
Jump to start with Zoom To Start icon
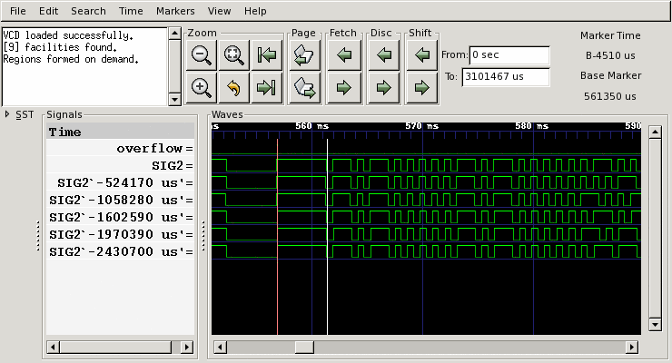click(x=267, y=54)
